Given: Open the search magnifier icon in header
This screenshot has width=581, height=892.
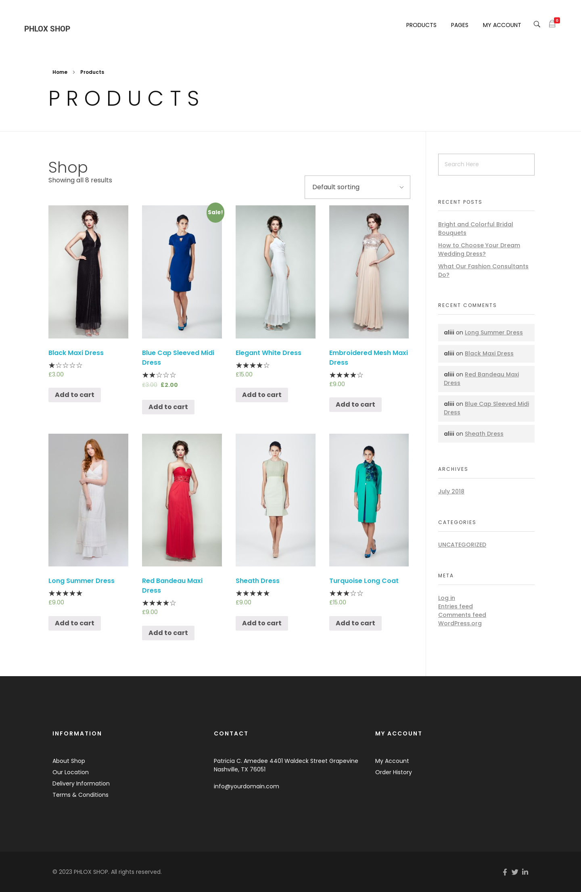Looking at the screenshot, I should (537, 25).
